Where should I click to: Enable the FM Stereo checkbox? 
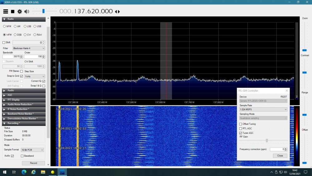click(22, 71)
